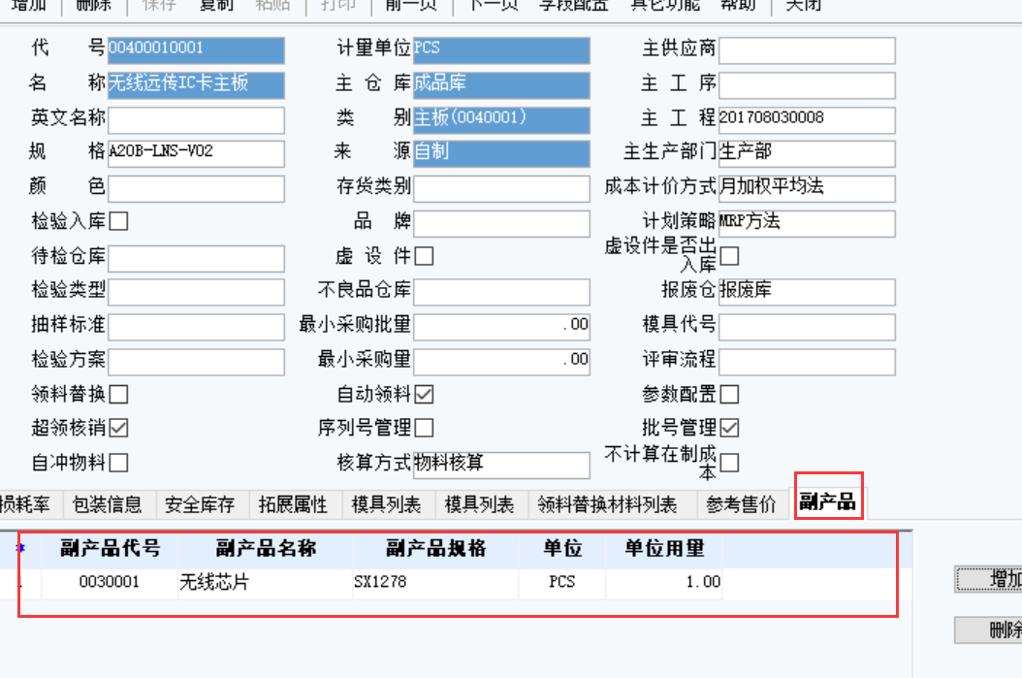Image resolution: width=1022 pixels, height=678 pixels.
Task: Open the 主仓库 selection field
Action: click(x=501, y=84)
